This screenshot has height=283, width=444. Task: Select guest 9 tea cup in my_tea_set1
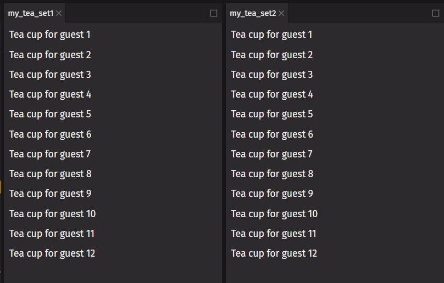click(50, 194)
